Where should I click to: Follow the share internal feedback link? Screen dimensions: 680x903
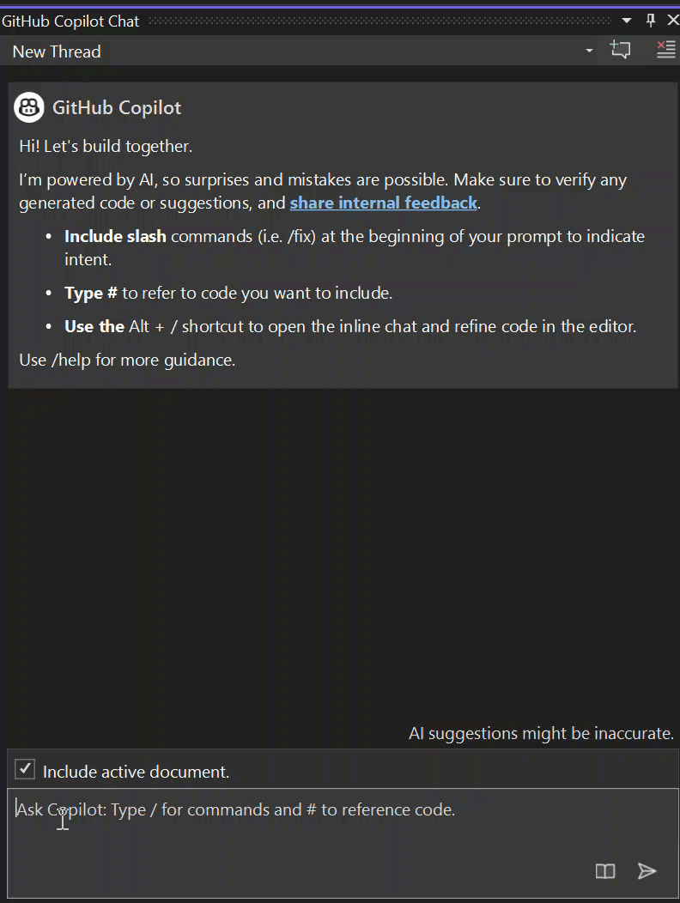coord(383,203)
